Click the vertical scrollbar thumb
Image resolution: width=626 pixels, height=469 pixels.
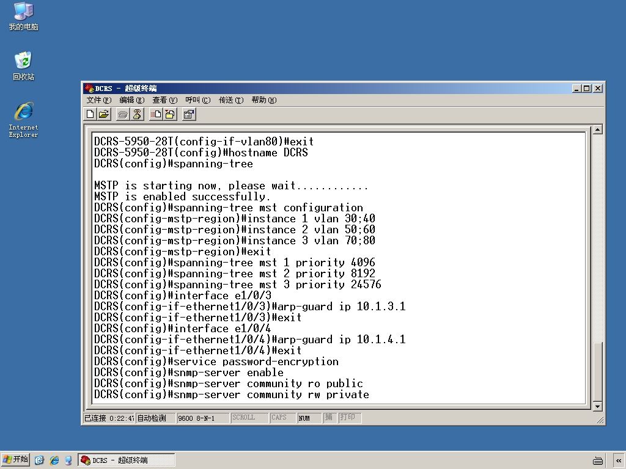point(598,371)
